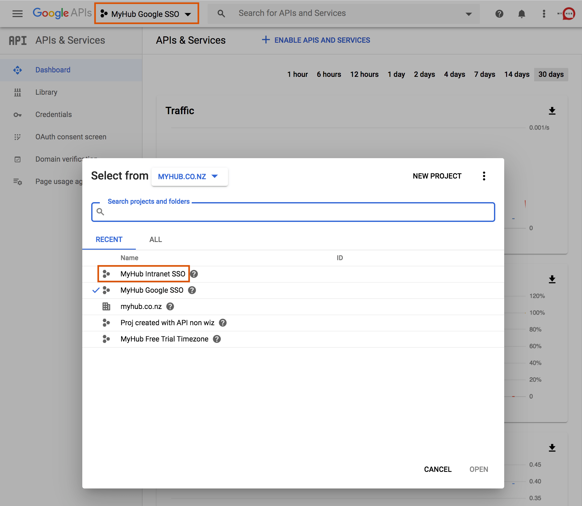Expand the top search bar dropdown arrow
582x506 pixels.
pyautogui.click(x=468, y=14)
